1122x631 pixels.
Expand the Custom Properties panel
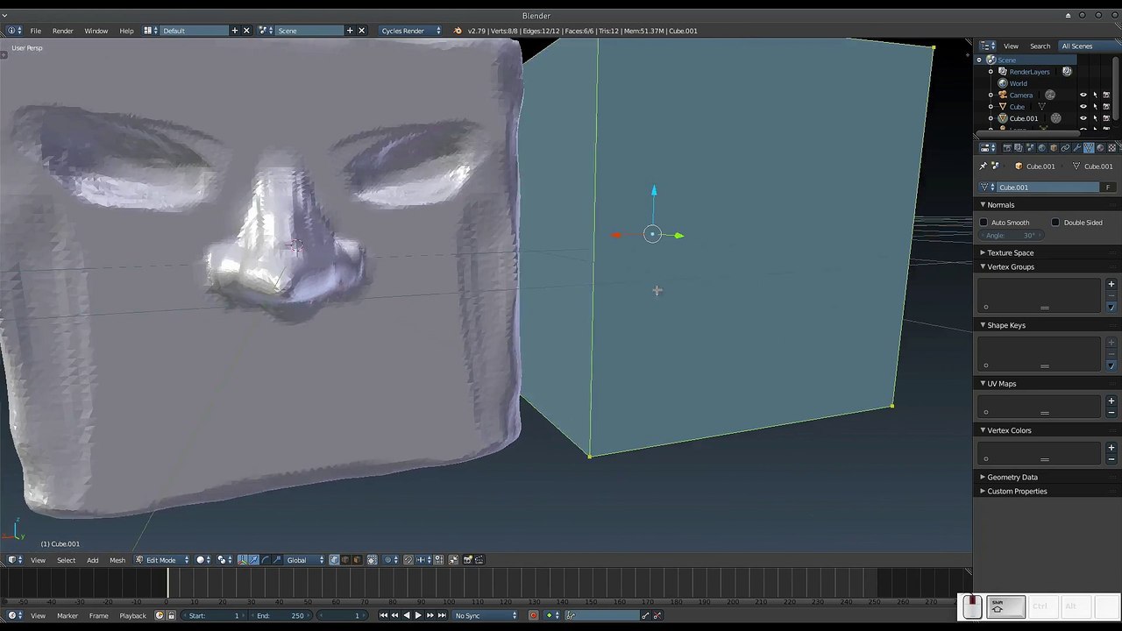pos(983,492)
